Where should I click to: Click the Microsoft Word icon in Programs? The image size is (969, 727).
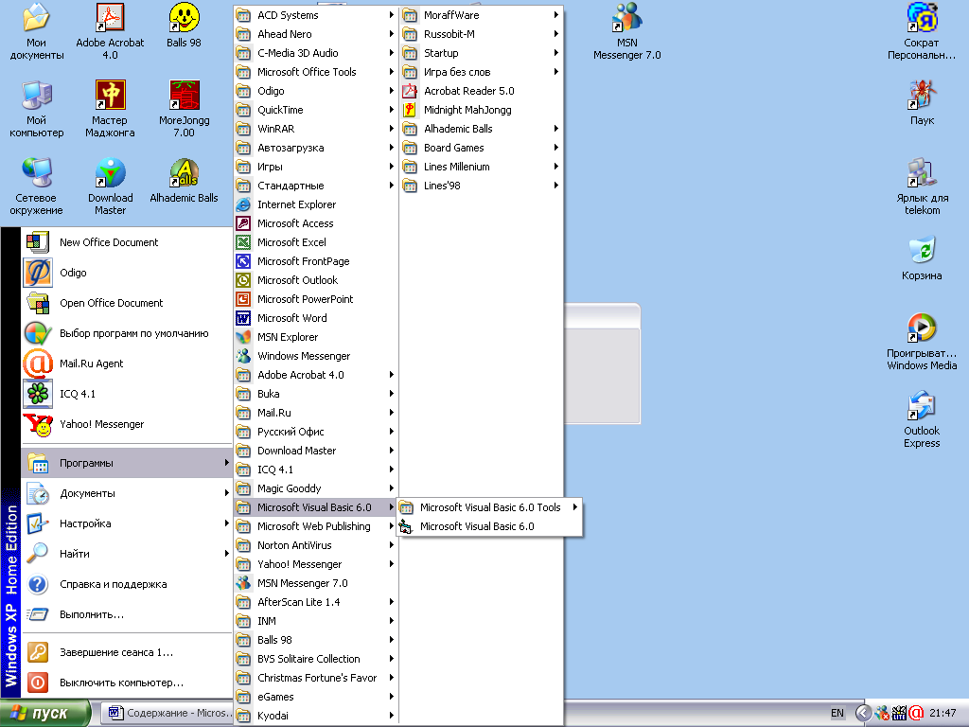coord(243,318)
